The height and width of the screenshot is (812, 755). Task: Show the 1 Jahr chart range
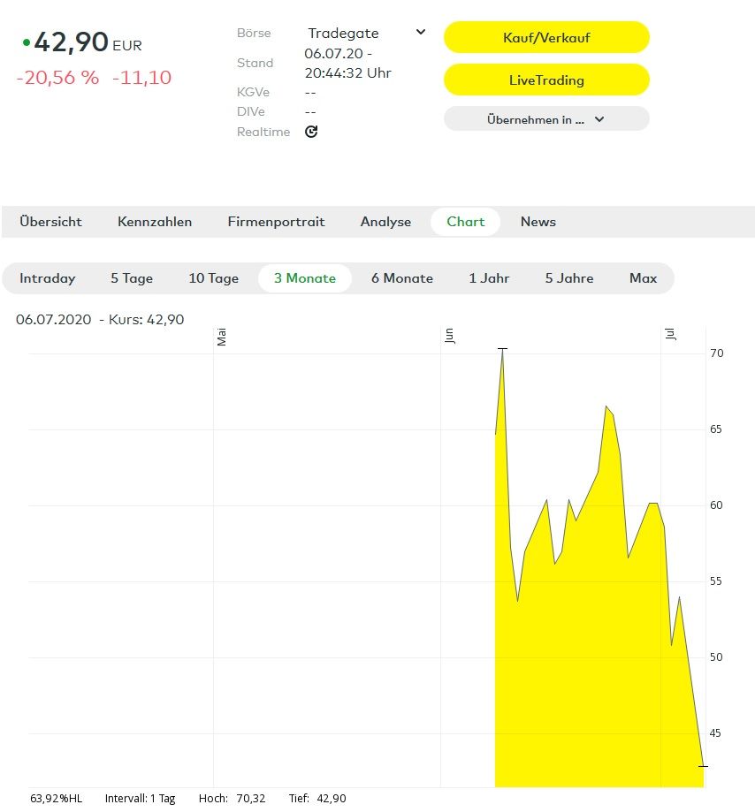click(489, 278)
